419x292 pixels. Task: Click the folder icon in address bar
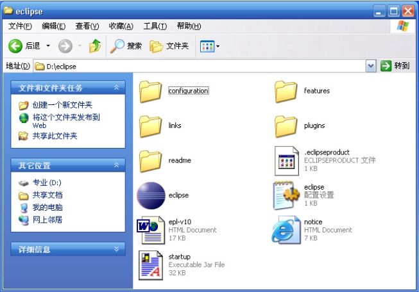[x=40, y=66]
